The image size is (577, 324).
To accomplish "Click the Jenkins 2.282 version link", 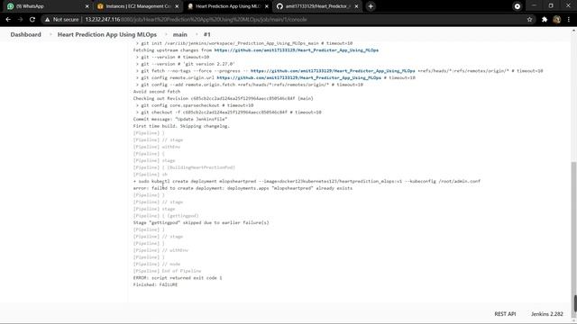I will [x=547, y=314].
